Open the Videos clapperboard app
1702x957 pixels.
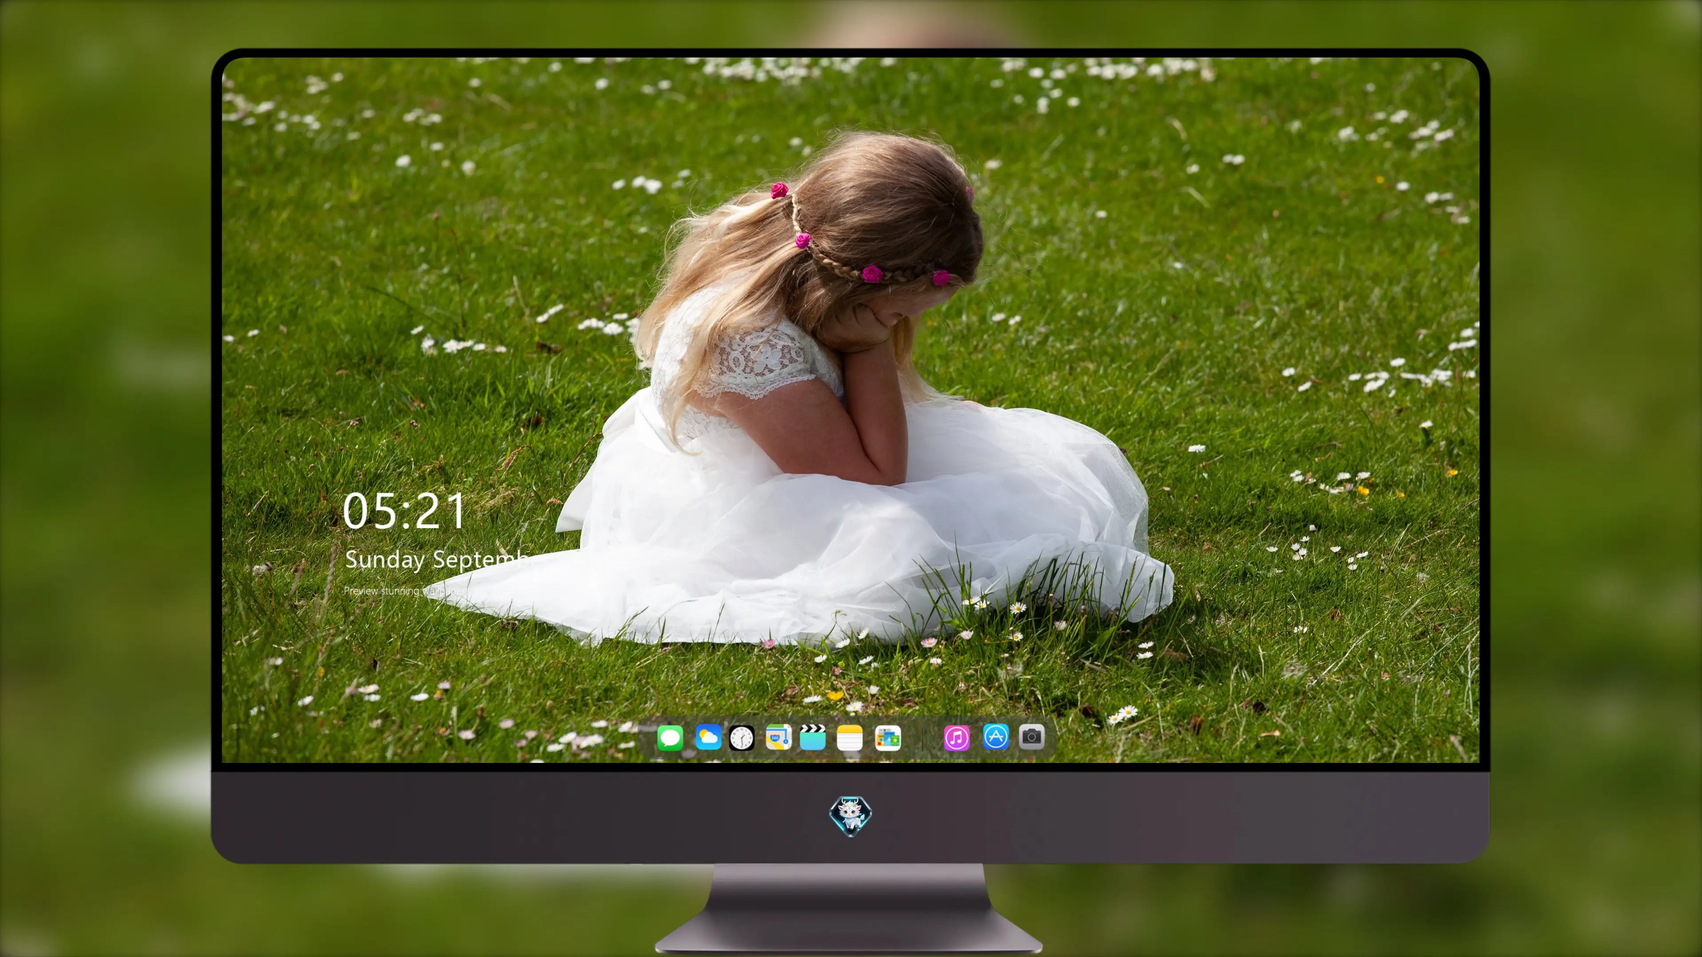[x=813, y=737]
